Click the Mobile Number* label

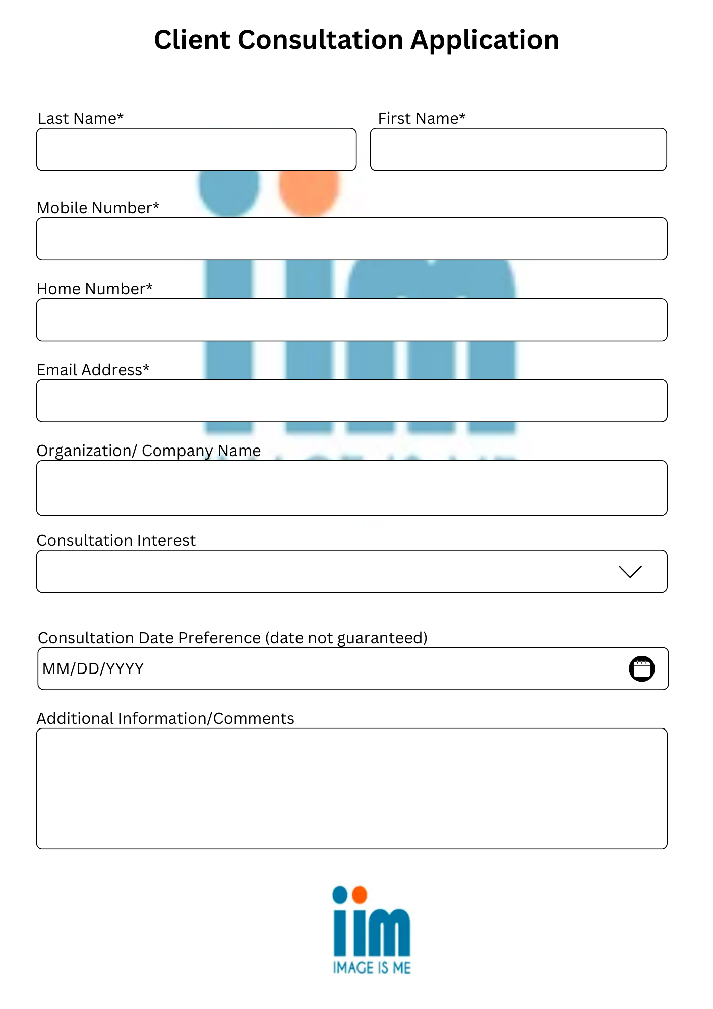(98, 208)
